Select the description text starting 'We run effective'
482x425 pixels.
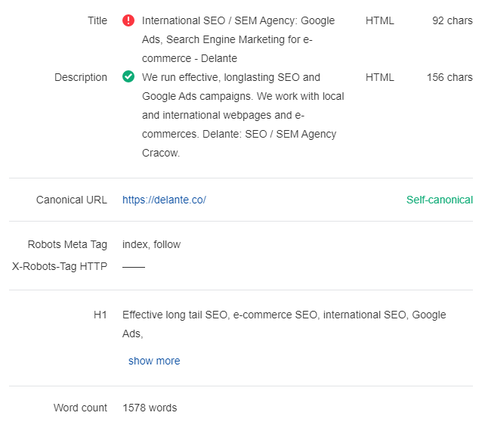[243, 115]
